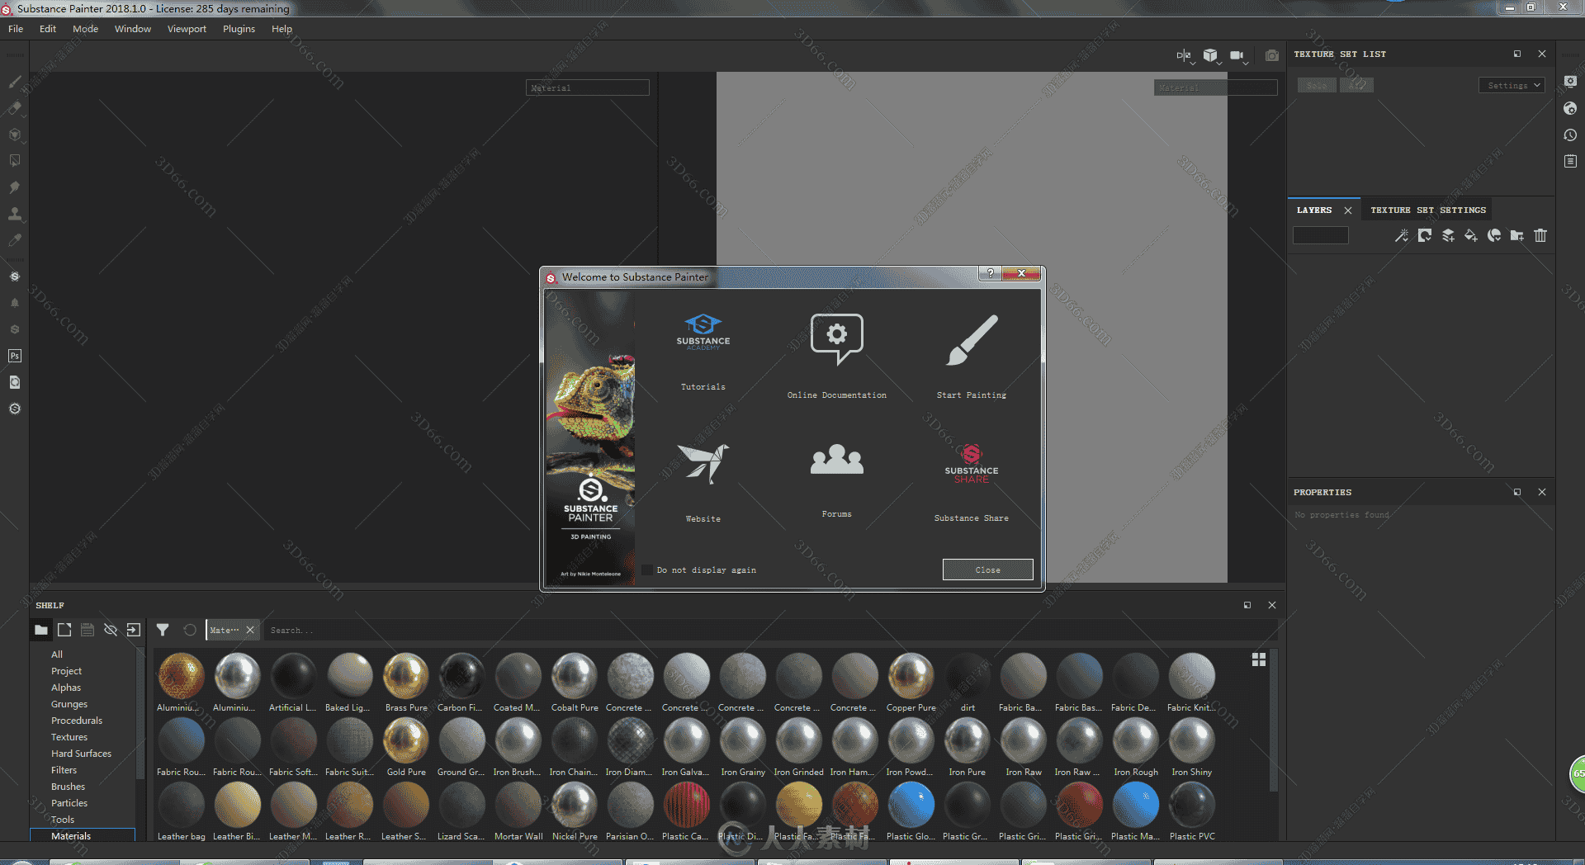Viewport: 1585px width, 865px height.
Task: Open the Plugins menu
Action: pyautogui.click(x=239, y=29)
